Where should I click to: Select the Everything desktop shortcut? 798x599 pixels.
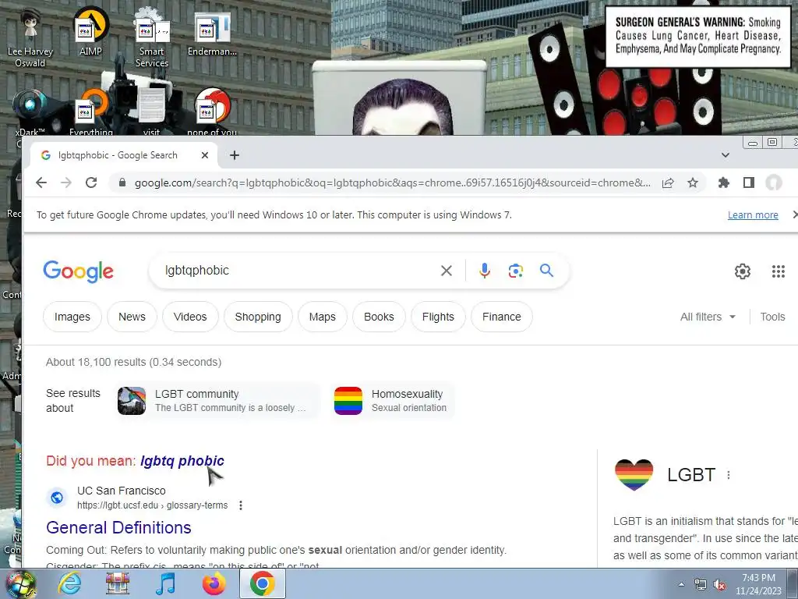(91, 112)
